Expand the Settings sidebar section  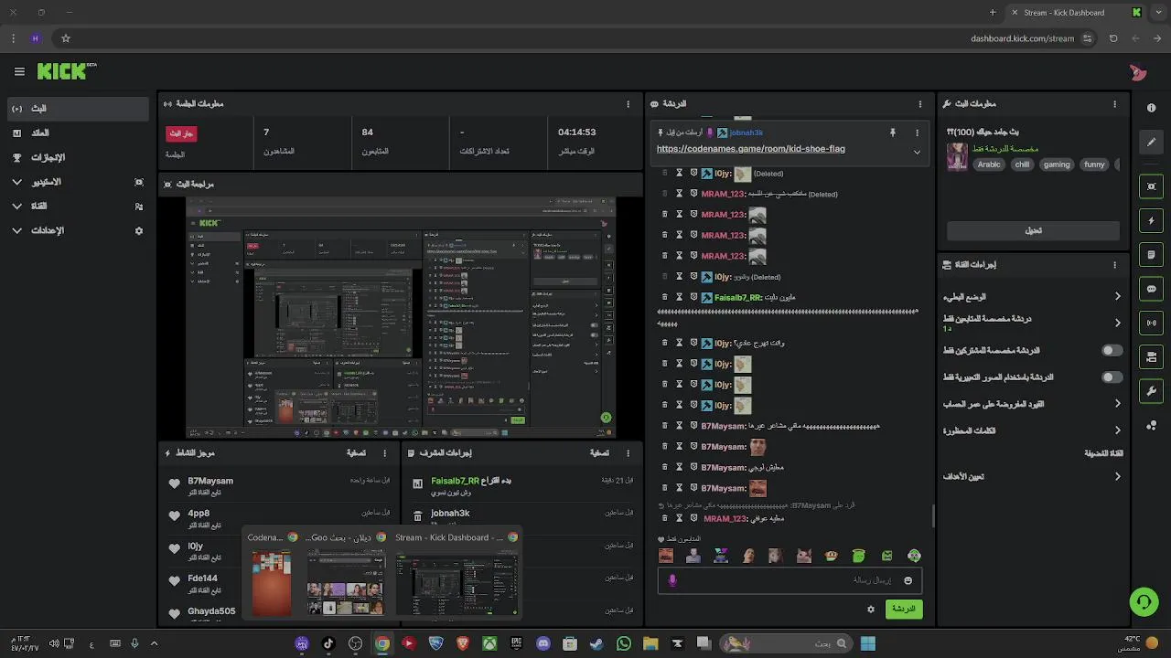coord(78,230)
